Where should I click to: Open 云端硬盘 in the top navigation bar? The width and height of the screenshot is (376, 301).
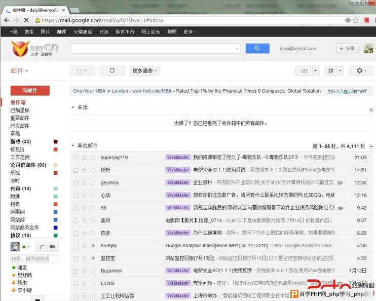click(x=83, y=31)
